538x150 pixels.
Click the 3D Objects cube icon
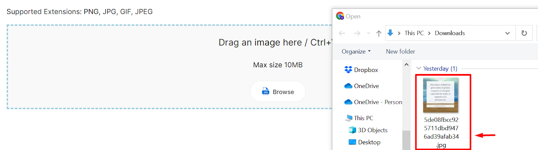pyautogui.click(x=352, y=130)
